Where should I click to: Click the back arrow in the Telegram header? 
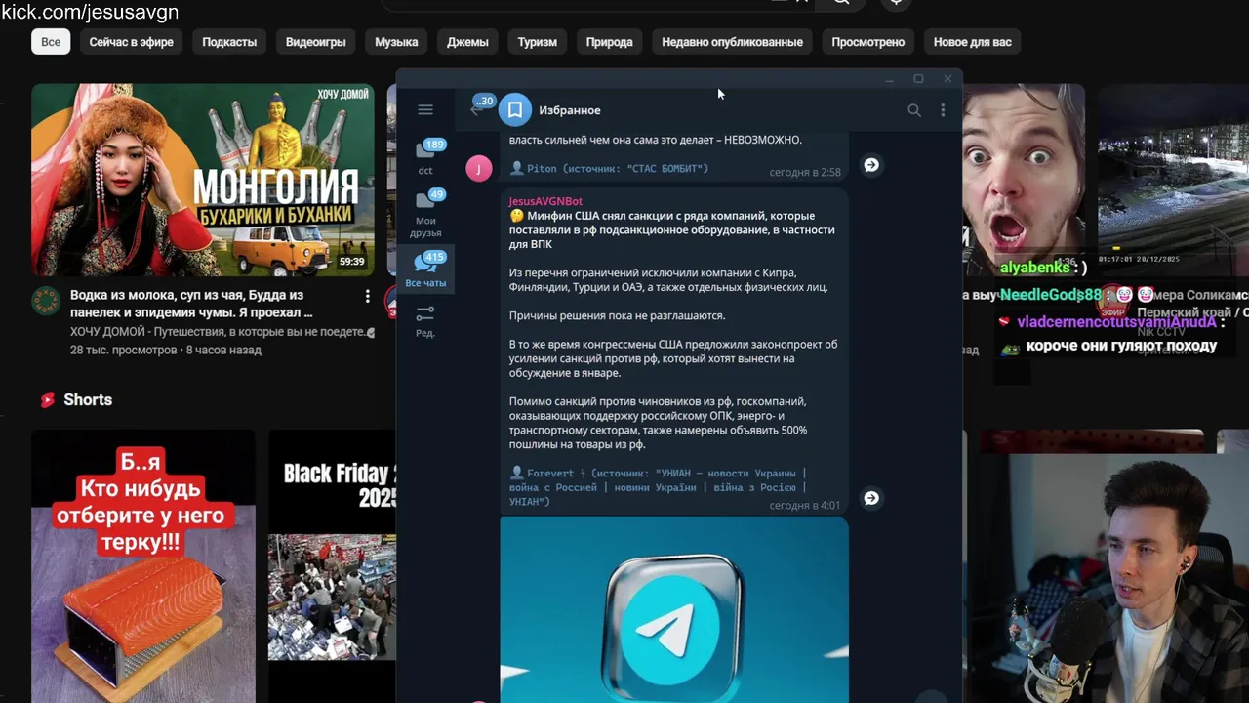click(475, 109)
